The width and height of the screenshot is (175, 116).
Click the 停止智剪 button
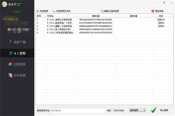[x=164, y=110]
